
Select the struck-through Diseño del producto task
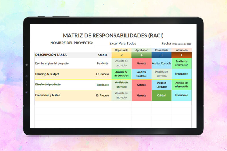(48, 84)
